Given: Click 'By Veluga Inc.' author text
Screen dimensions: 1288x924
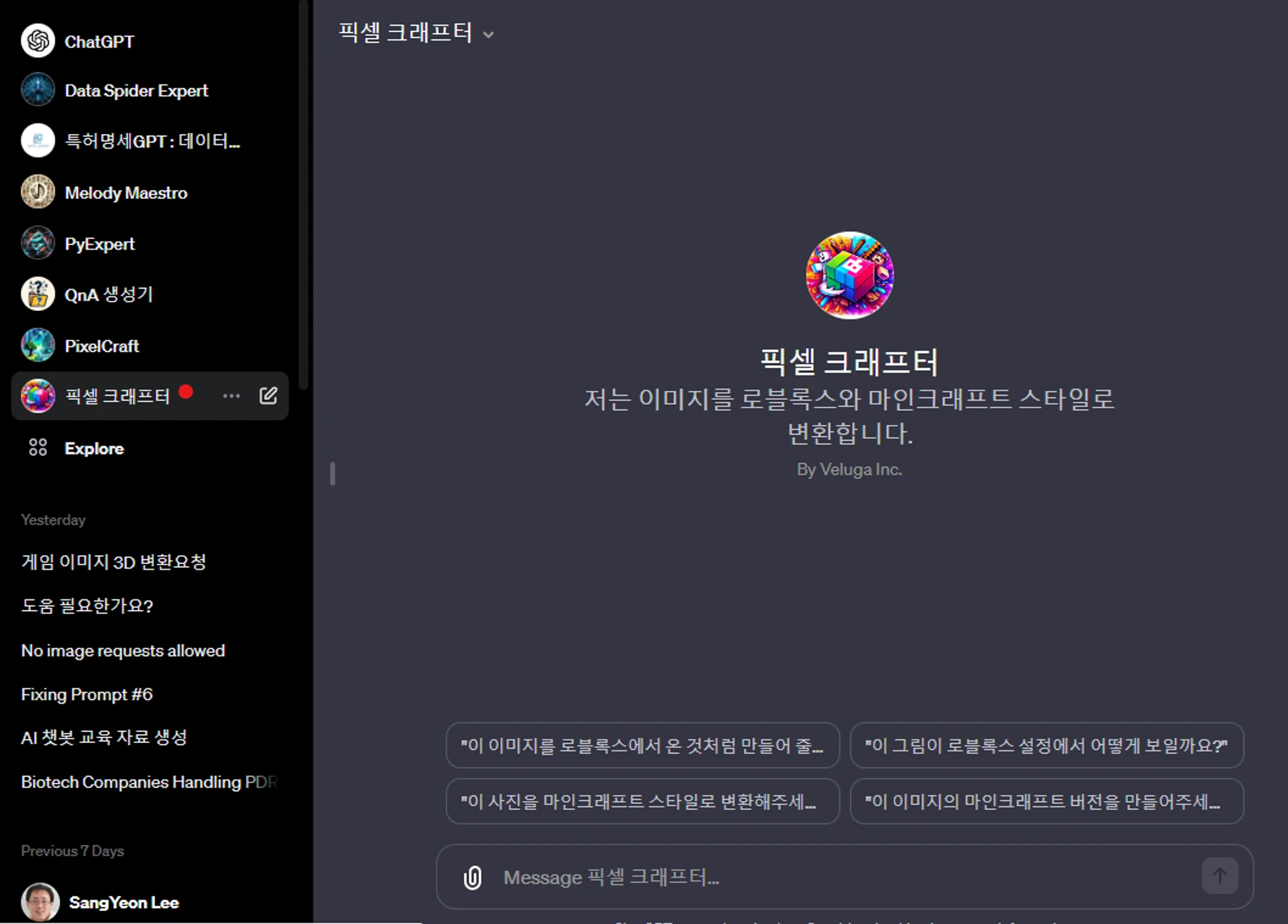Looking at the screenshot, I should pos(849,469).
